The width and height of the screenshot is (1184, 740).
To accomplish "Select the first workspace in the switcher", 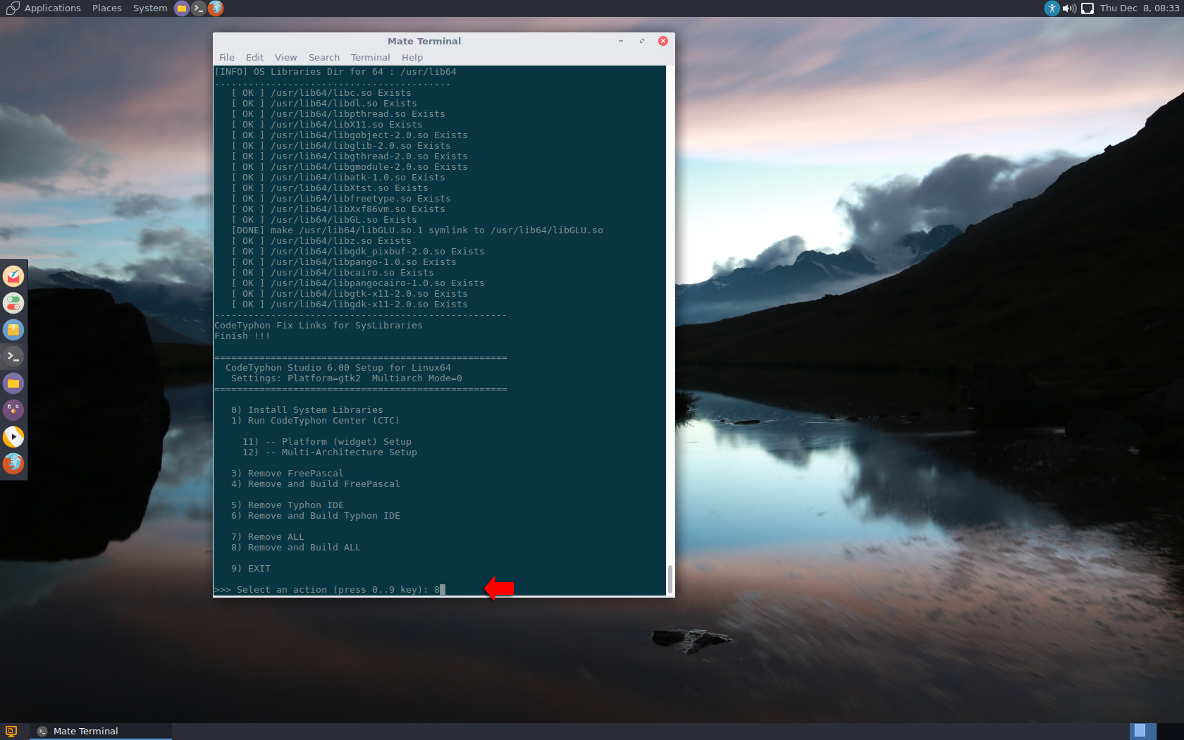I will [x=1140, y=731].
